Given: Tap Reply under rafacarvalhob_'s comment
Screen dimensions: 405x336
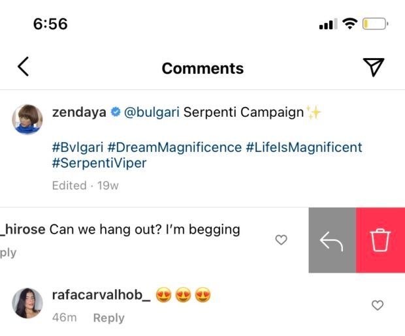Looking at the screenshot, I should (x=108, y=318).
